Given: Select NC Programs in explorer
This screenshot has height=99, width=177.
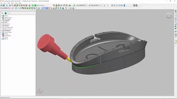Looking at the screenshot, I should click(7, 19).
